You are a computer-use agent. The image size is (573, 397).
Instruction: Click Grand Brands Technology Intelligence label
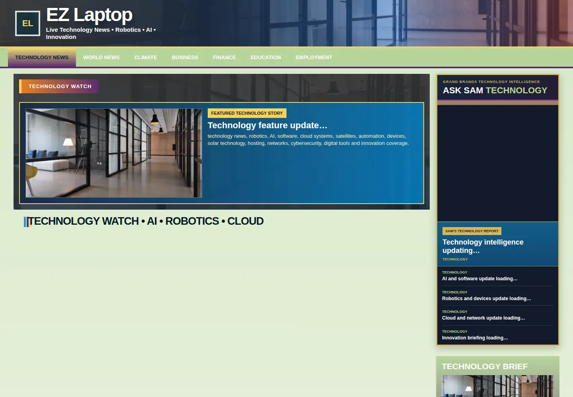tap(491, 82)
